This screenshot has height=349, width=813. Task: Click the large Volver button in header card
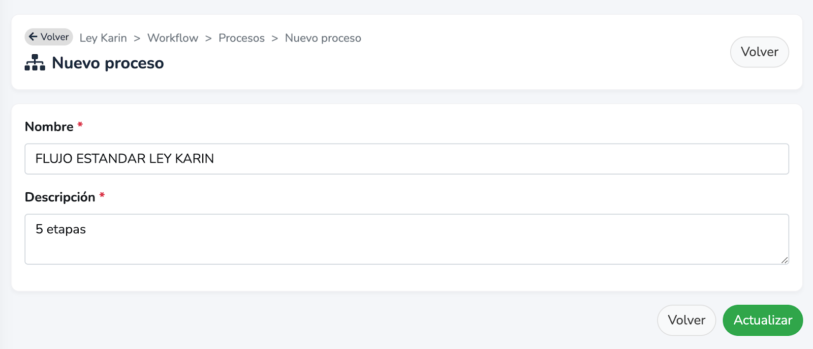click(759, 52)
